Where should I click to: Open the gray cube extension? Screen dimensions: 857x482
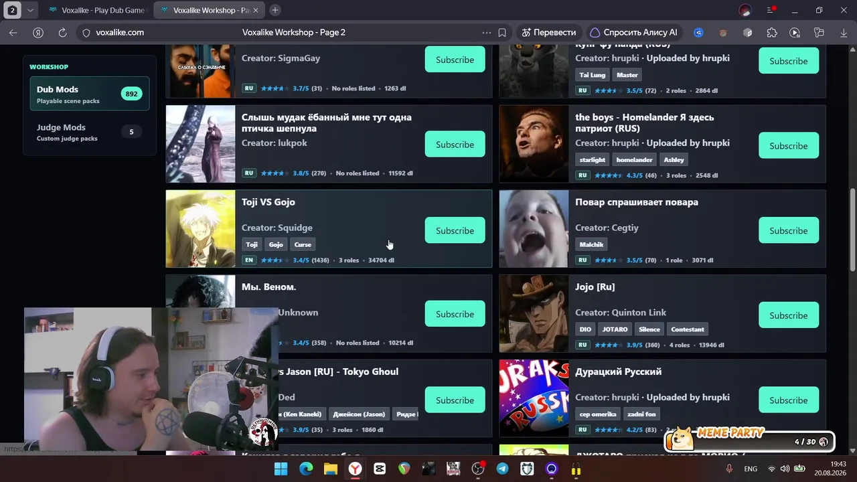748,32
